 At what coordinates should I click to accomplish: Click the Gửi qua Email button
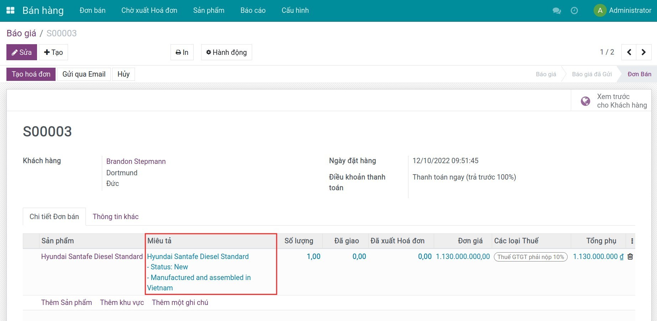coord(84,74)
